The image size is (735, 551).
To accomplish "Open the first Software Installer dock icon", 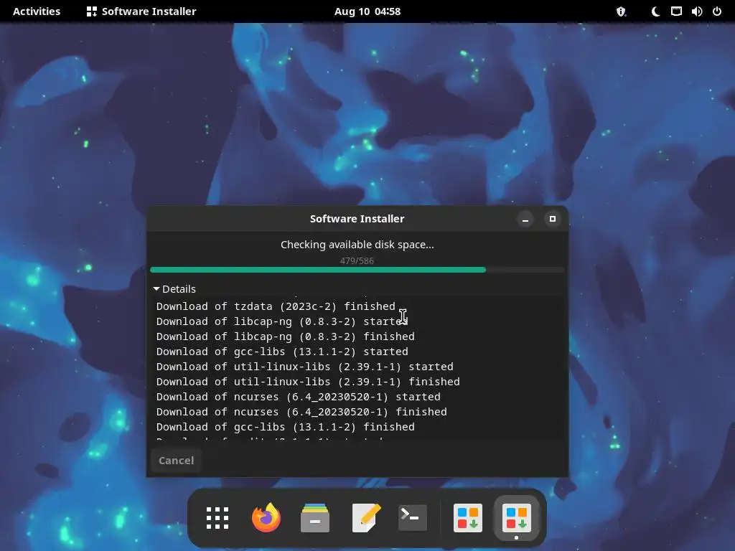I will click(468, 518).
